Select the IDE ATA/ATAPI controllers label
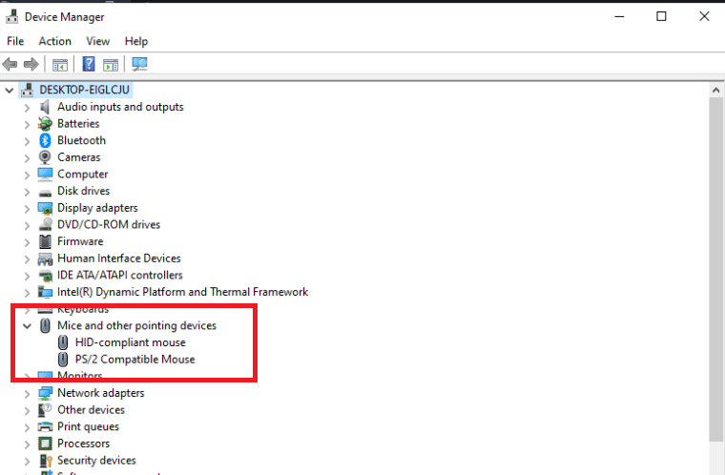 coord(120,276)
